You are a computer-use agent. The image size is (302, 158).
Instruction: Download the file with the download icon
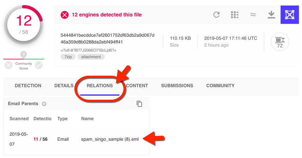coord(271,15)
